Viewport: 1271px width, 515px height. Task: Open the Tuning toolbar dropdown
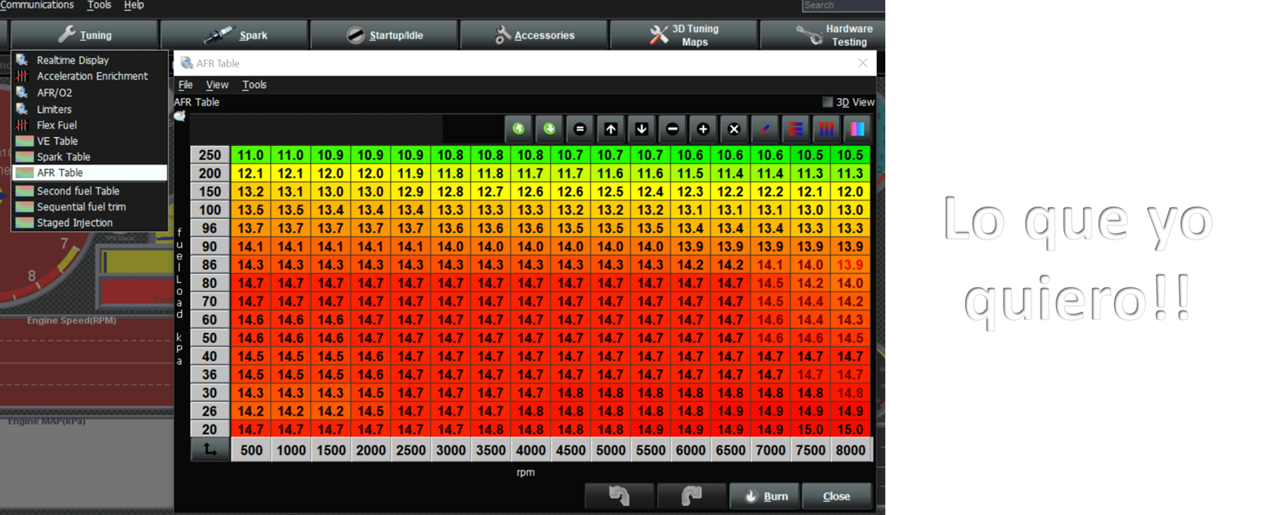click(x=84, y=35)
